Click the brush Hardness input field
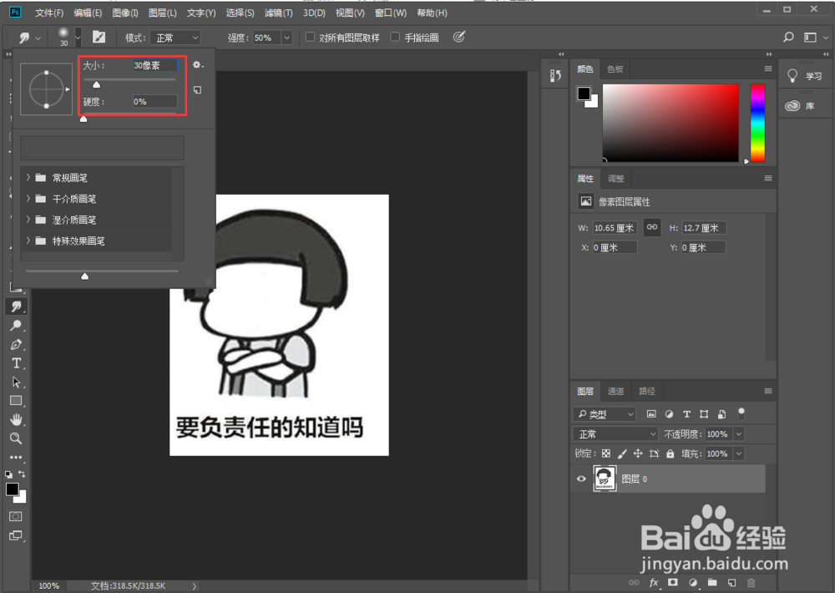This screenshot has width=835, height=593. pyautogui.click(x=155, y=101)
